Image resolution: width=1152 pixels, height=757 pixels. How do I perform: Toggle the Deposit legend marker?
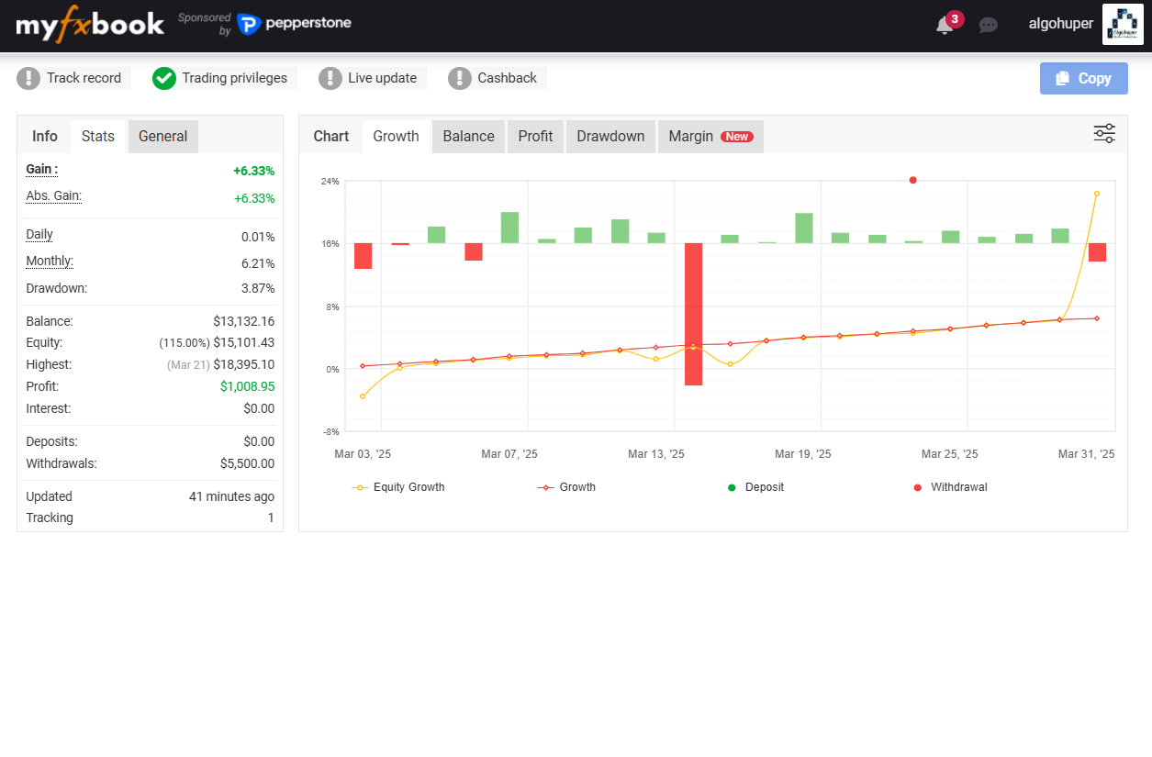757,487
